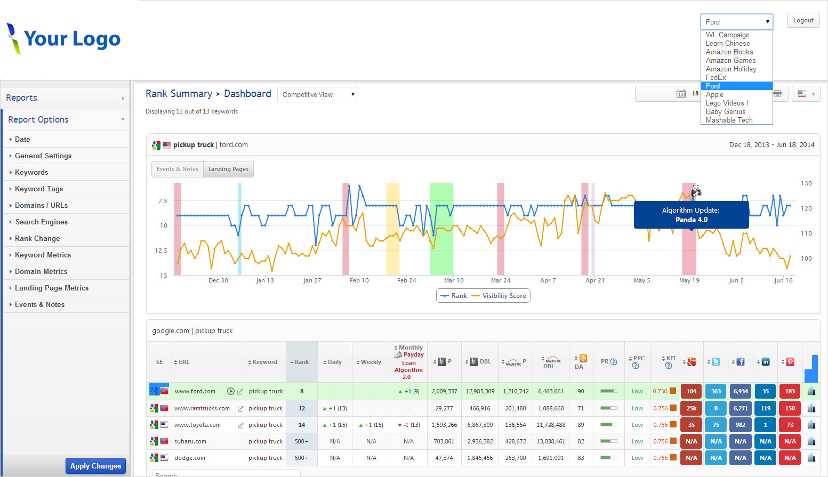Screen dimensions: 828x477
Task: Click the play button next to www.ford.com
Action: click(229, 391)
